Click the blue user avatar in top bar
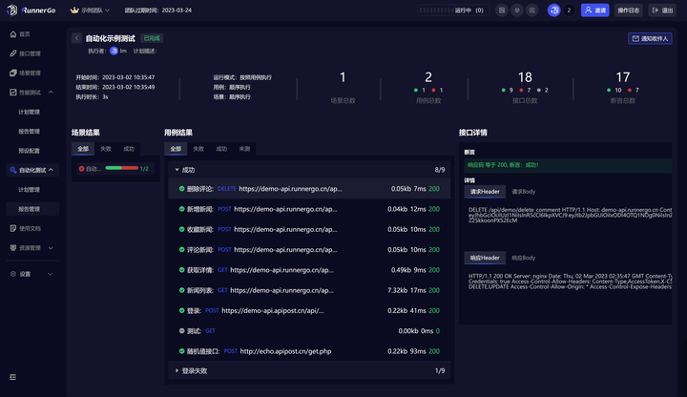This screenshot has height=397, width=687. (x=553, y=10)
